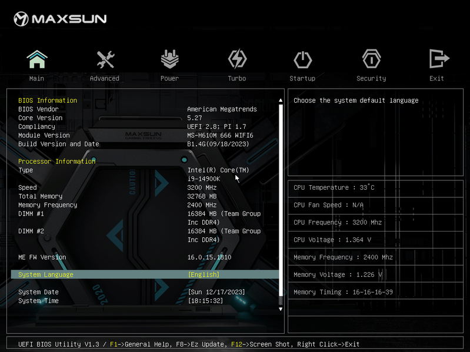Click Right Click Exit hint
Screen dimensions: 470x352
pos(328,344)
